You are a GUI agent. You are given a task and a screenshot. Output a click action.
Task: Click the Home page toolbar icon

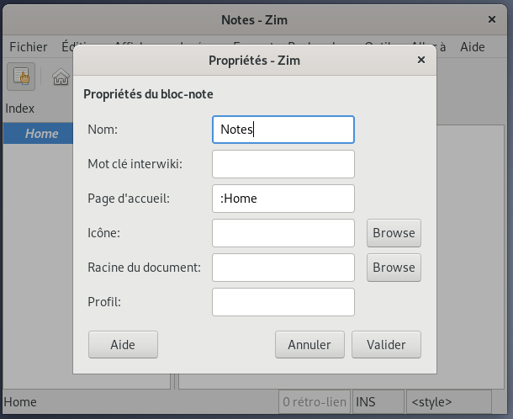pyautogui.click(x=61, y=77)
